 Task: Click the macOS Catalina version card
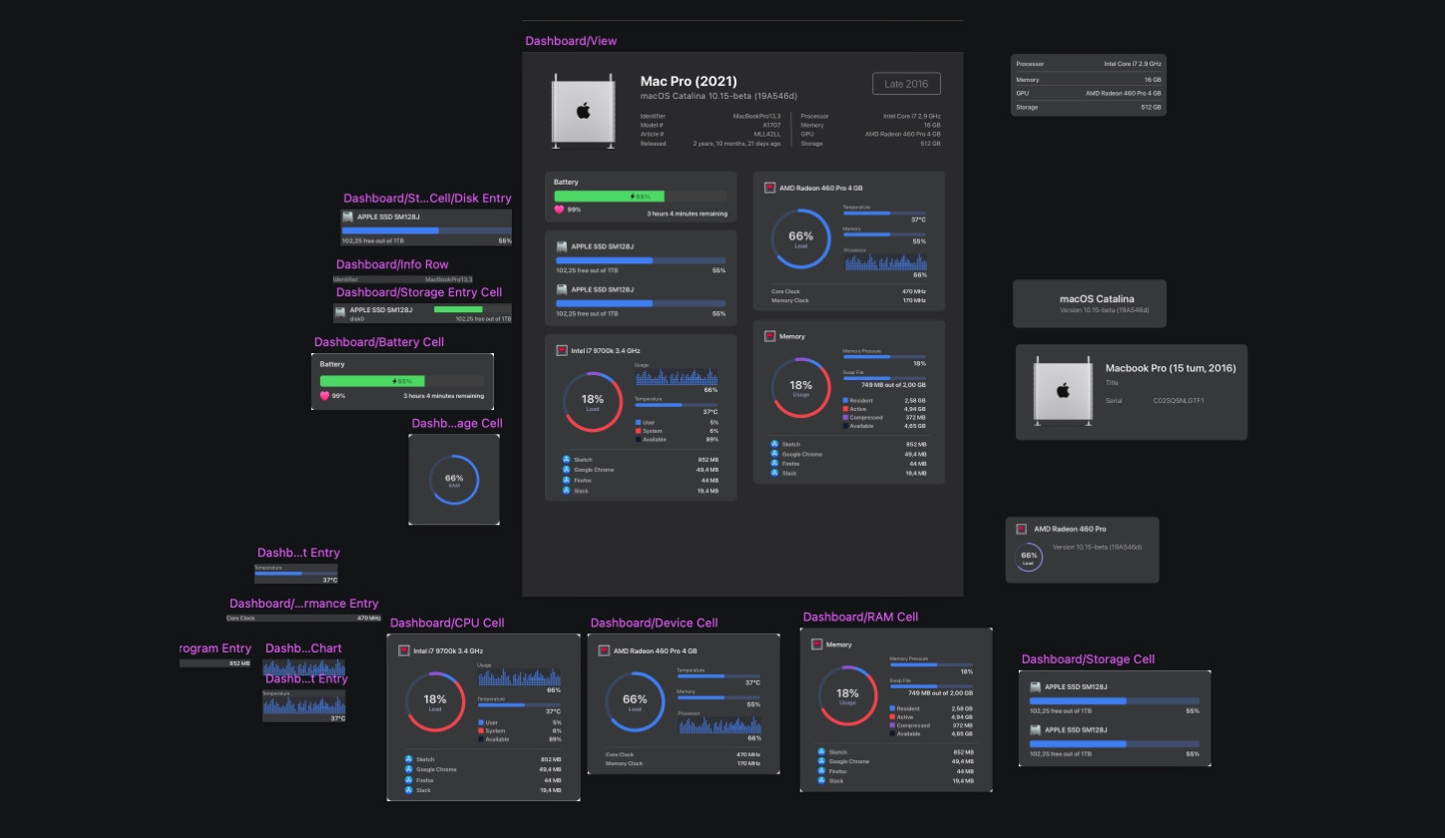(1090, 303)
